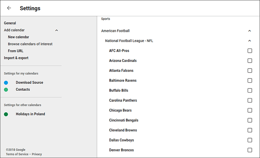Click the Chicago Bears team name
Viewport: 260px width, 158px height.
point(120,110)
